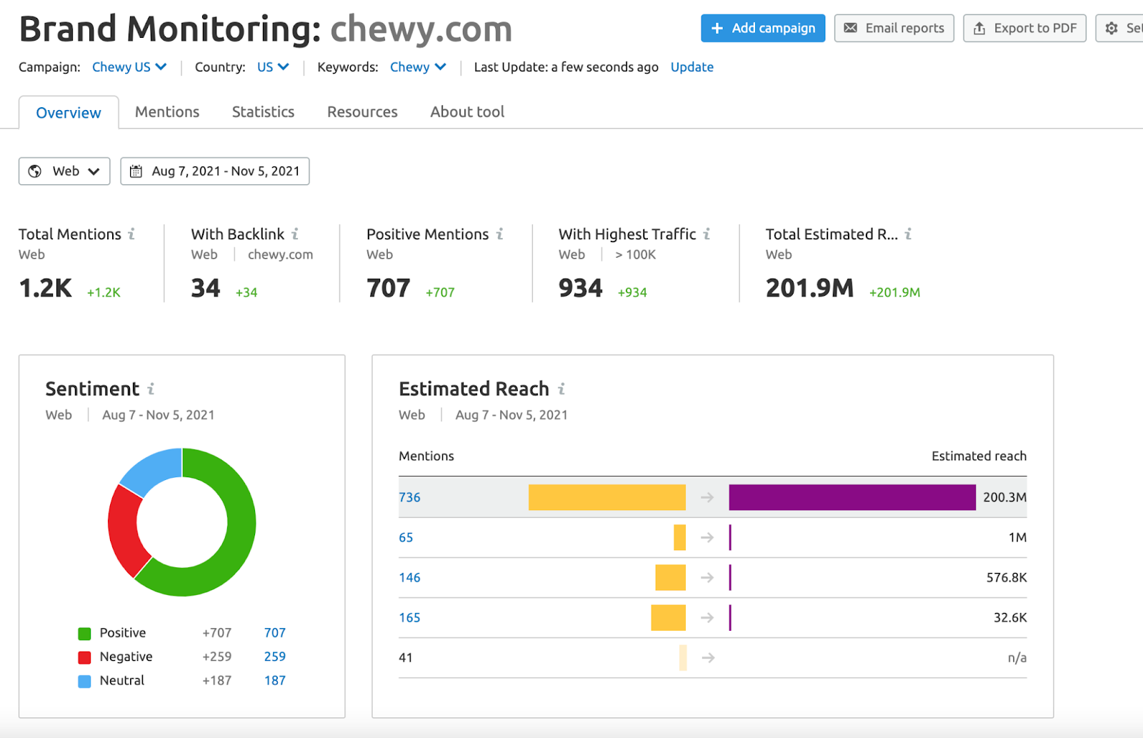Go to the Resources tab
Image resolution: width=1143 pixels, height=738 pixels.
(x=362, y=112)
